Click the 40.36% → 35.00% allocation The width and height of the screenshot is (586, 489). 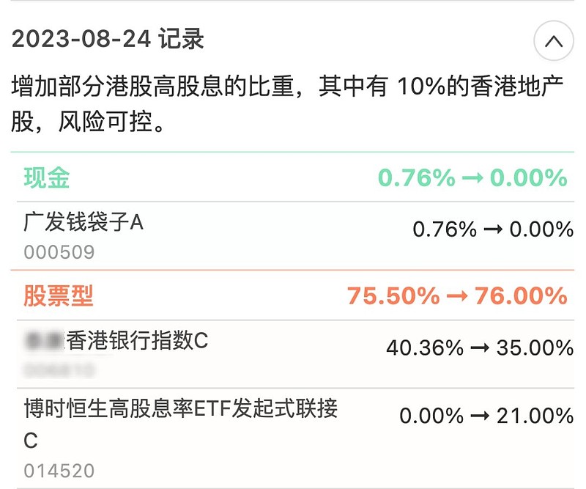click(x=480, y=348)
